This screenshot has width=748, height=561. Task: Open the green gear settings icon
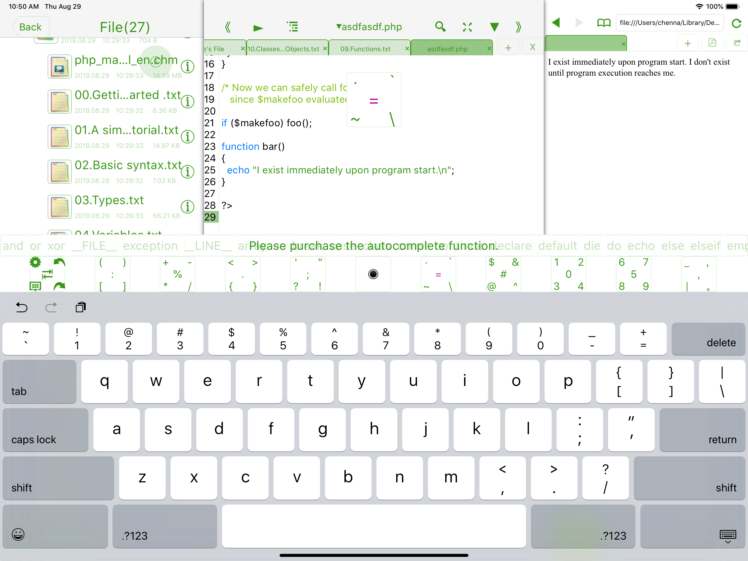(x=35, y=262)
